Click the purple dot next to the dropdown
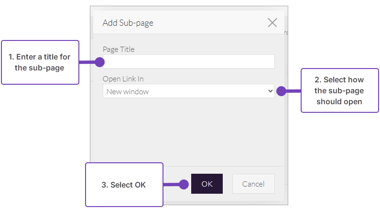This screenshot has height=208, width=380. 281,90
